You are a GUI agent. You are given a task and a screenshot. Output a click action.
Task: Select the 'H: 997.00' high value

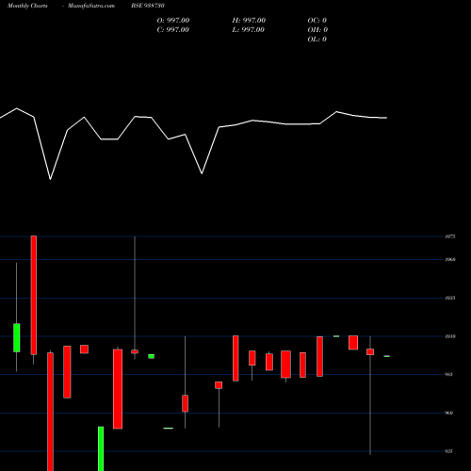pyautogui.click(x=249, y=21)
